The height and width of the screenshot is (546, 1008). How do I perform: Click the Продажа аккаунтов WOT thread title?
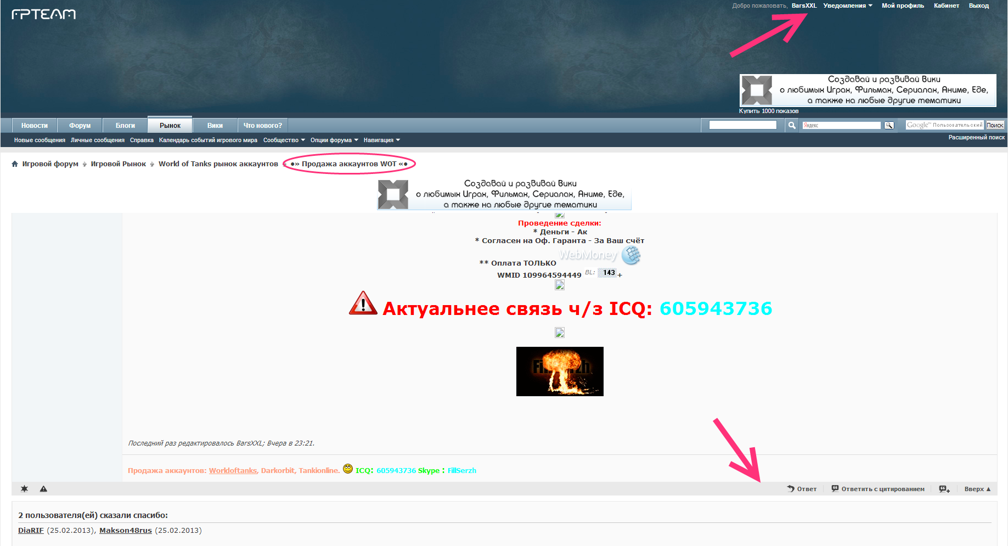tap(349, 164)
